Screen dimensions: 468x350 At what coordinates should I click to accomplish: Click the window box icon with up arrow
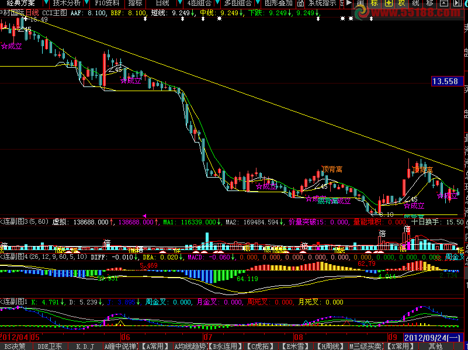[x=444, y=4]
